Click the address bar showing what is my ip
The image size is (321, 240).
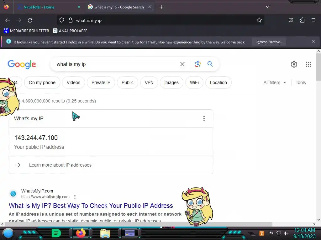tap(160, 20)
